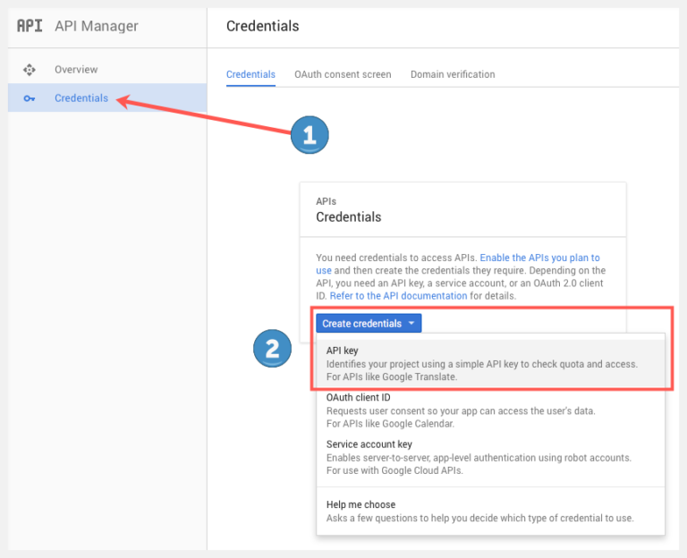Viewport: 687px width, 558px height.
Task: Click the numbered circle marker 1
Action: 310,135
